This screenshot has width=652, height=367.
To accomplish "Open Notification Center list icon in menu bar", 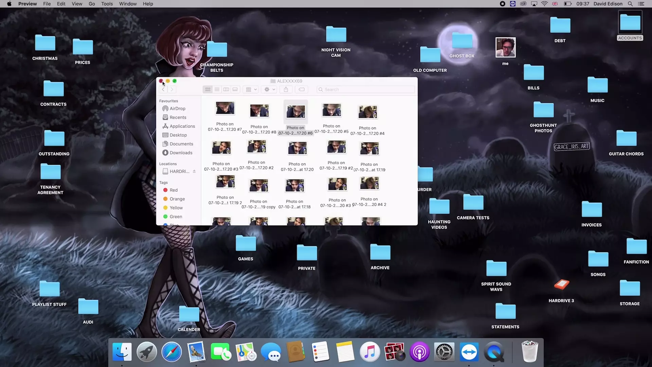I will point(641,4).
